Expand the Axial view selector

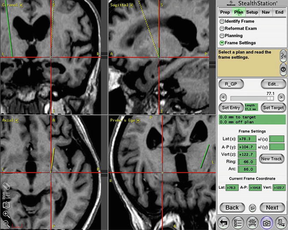click(x=16, y=121)
